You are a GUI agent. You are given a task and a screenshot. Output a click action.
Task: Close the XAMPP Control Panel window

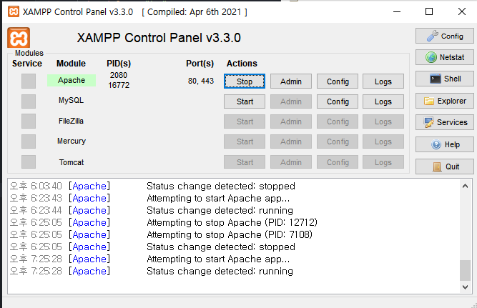click(x=462, y=12)
